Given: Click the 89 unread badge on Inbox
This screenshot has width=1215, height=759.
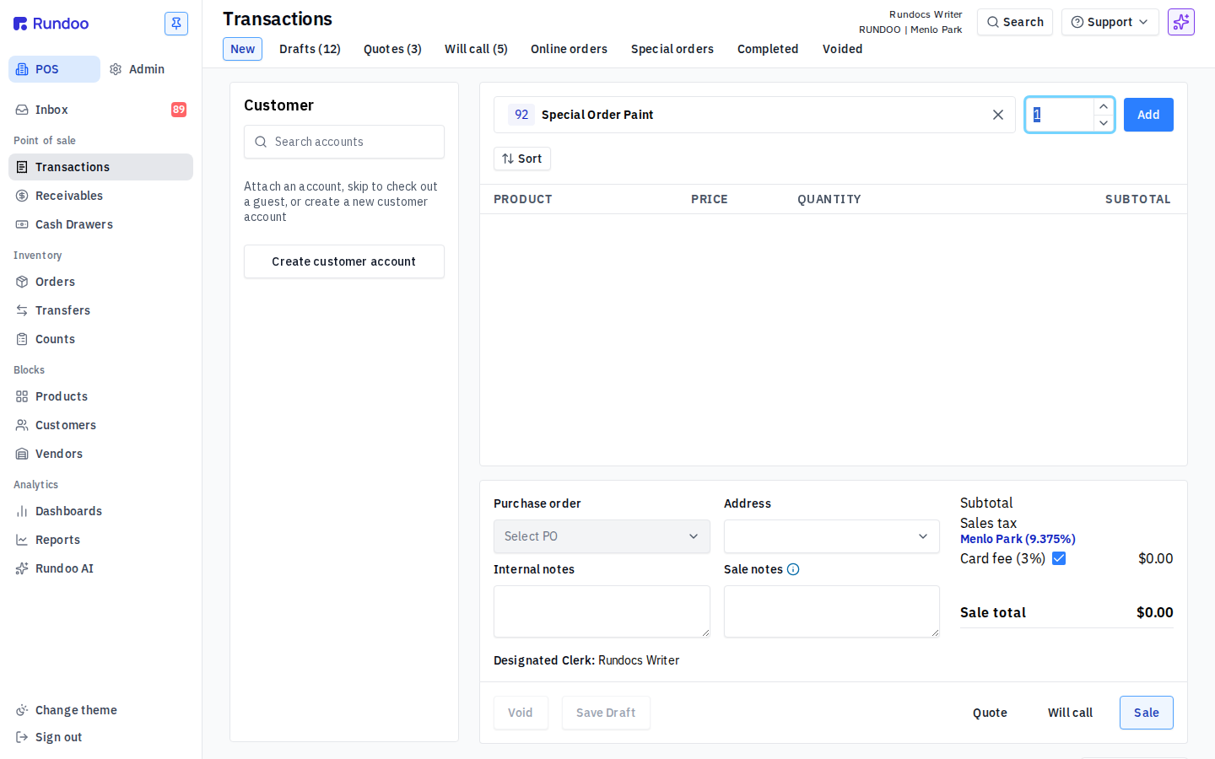Looking at the screenshot, I should [179, 110].
